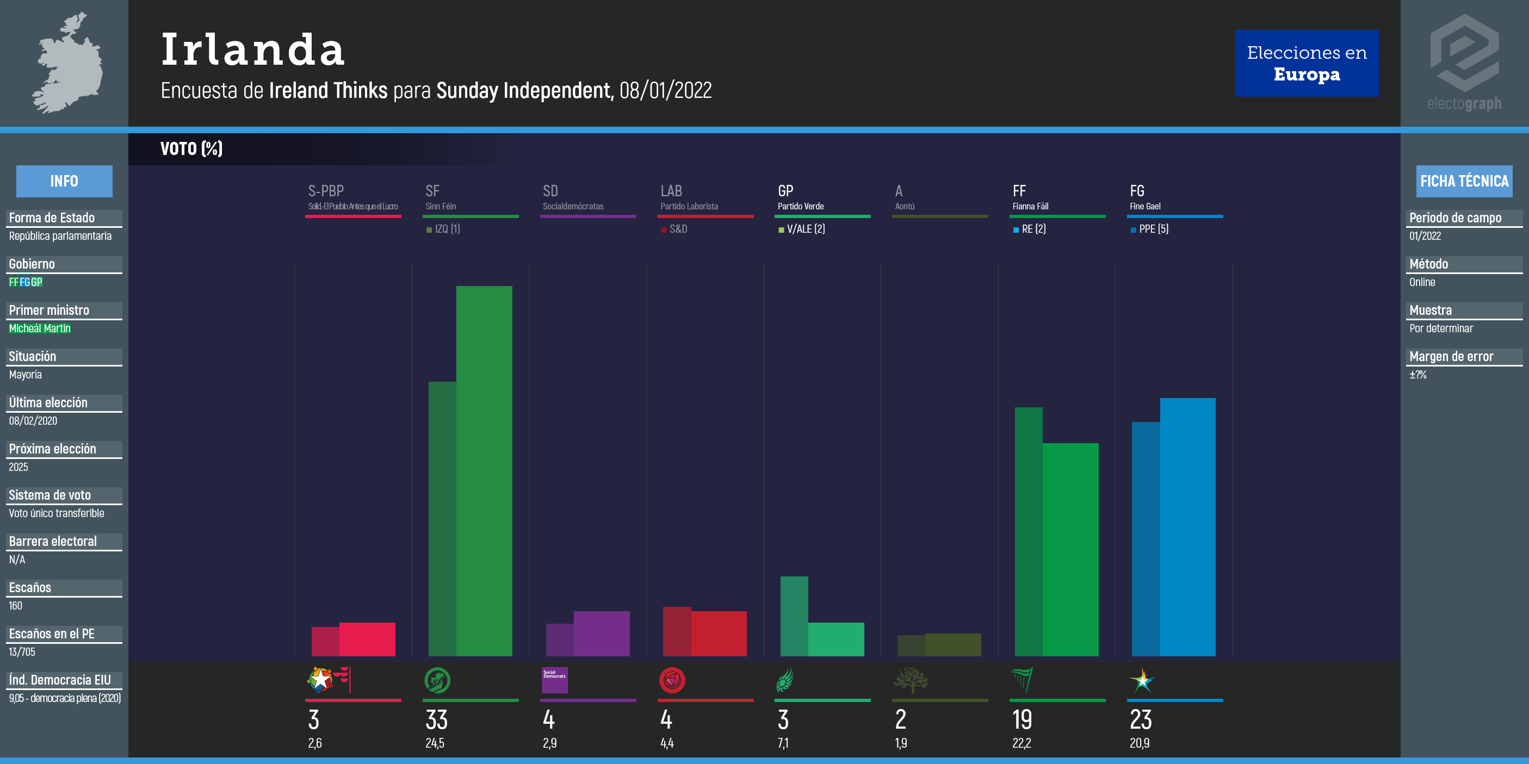Click the Micheál Martin name link
Viewport: 1529px width, 764px height.
click(39, 328)
